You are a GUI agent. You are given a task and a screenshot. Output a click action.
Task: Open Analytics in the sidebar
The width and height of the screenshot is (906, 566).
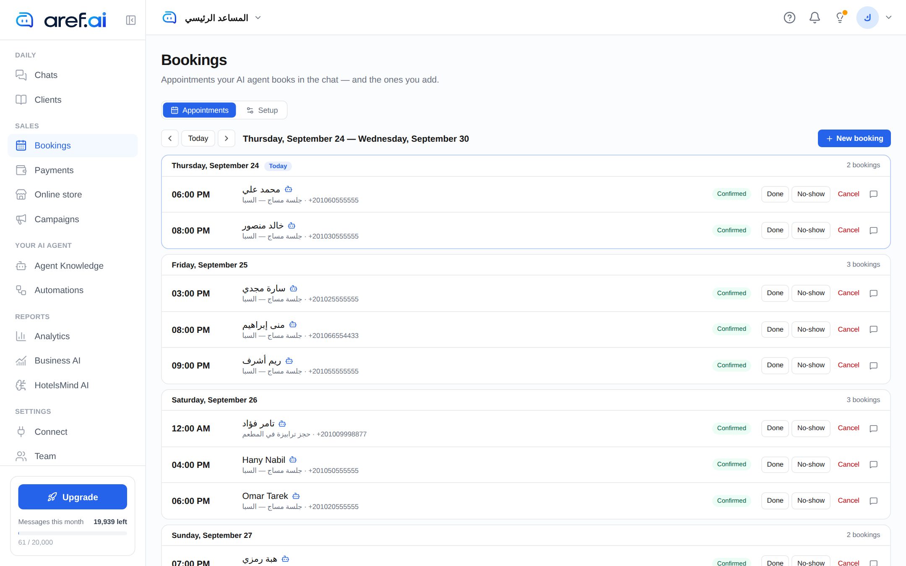tap(73, 336)
